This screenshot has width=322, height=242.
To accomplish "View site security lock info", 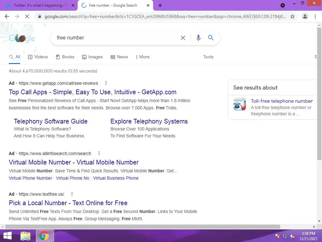I will (40, 16).
